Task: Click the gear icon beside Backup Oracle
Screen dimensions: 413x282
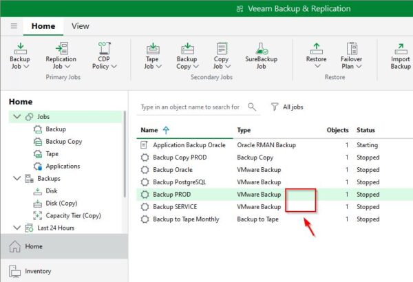Action: pyautogui.click(x=145, y=170)
